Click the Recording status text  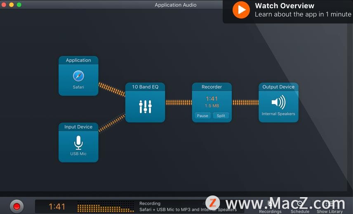150,203
